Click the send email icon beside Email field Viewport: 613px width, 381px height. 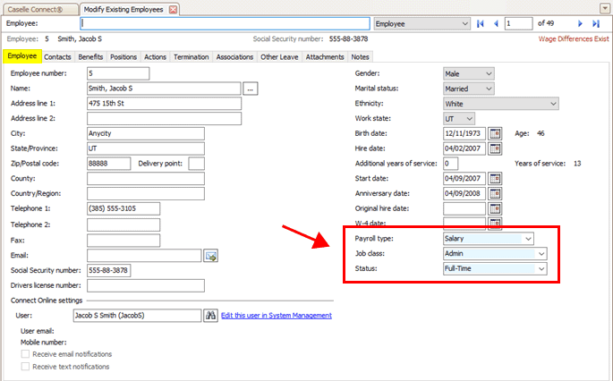click(211, 256)
